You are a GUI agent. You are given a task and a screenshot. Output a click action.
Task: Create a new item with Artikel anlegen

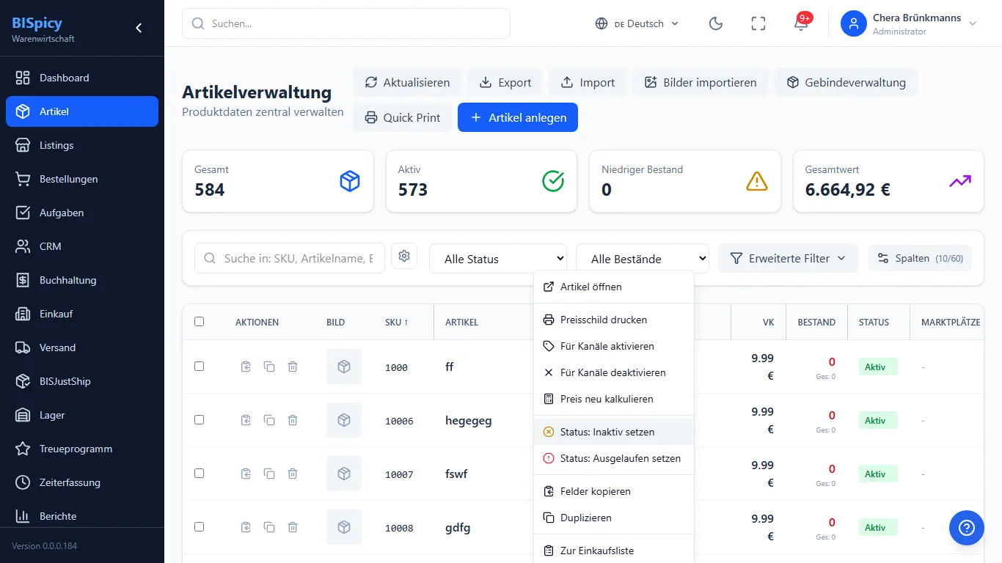[518, 117]
